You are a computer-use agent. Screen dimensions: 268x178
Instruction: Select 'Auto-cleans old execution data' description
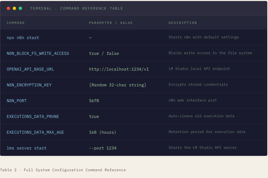[x=201, y=116]
